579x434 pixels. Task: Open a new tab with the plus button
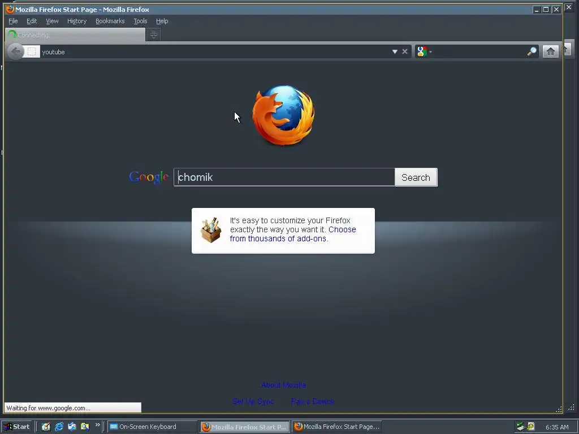click(x=154, y=34)
